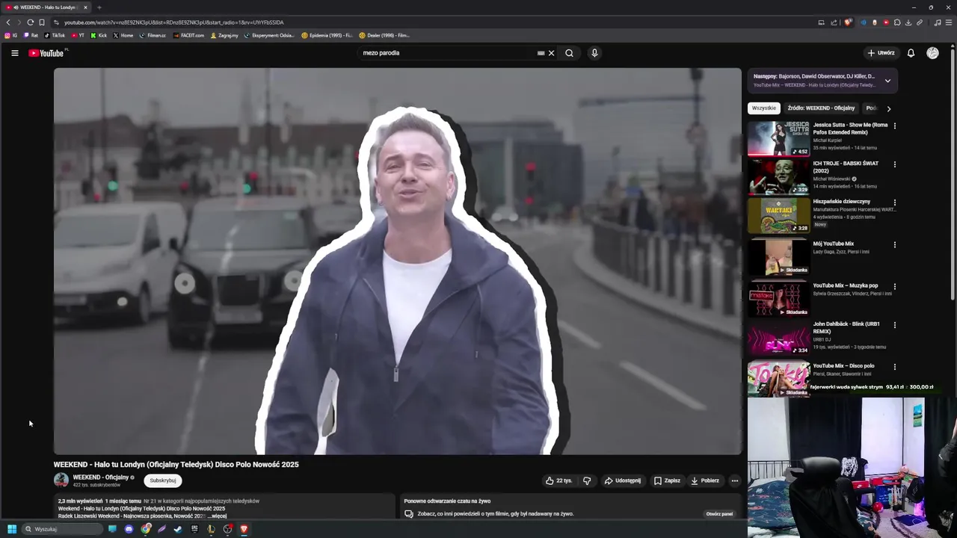This screenshot has width=957, height=538.
Task: Save video with Zapisz button
Action: click(x=667, y=480)
